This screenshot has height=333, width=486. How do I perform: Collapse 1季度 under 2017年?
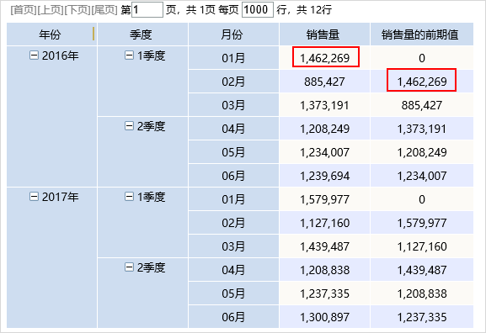coord(129,197)
